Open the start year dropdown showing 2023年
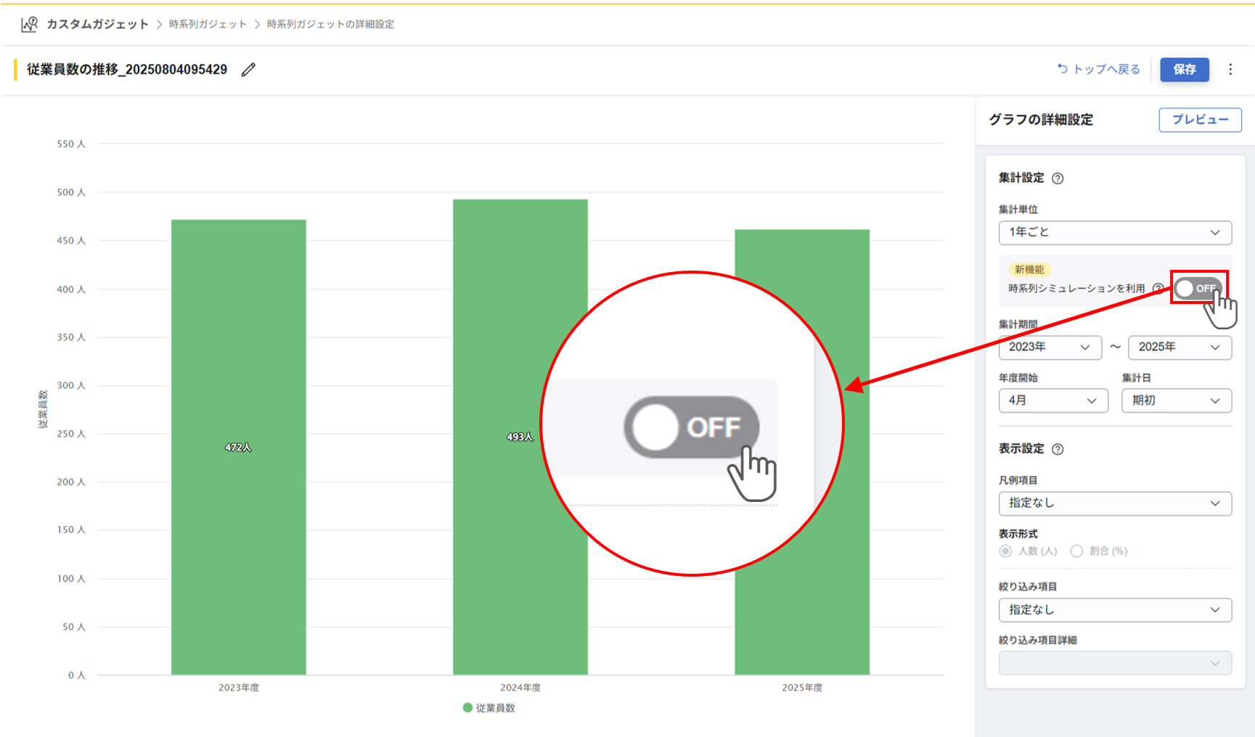 coord(1049,347)
